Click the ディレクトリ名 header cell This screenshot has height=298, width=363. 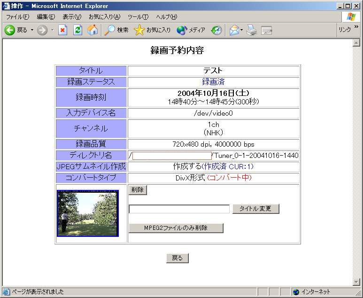[91, 155]
